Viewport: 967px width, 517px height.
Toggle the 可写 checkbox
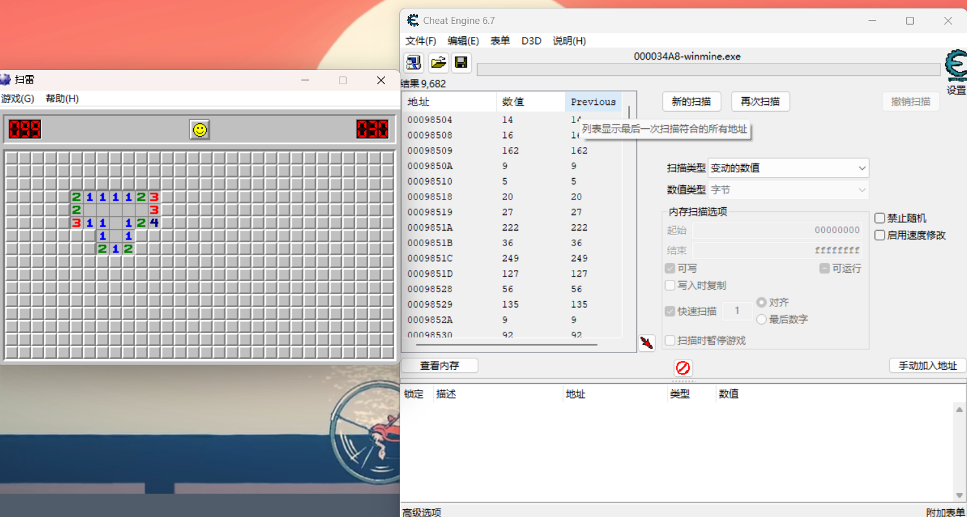tap(670, 268)
